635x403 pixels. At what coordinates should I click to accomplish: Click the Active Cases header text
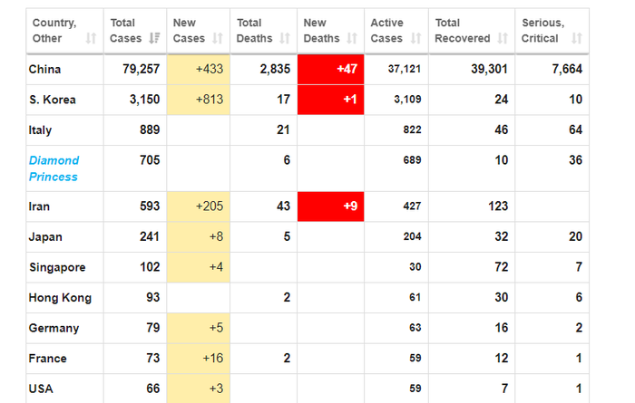(386, 31)
